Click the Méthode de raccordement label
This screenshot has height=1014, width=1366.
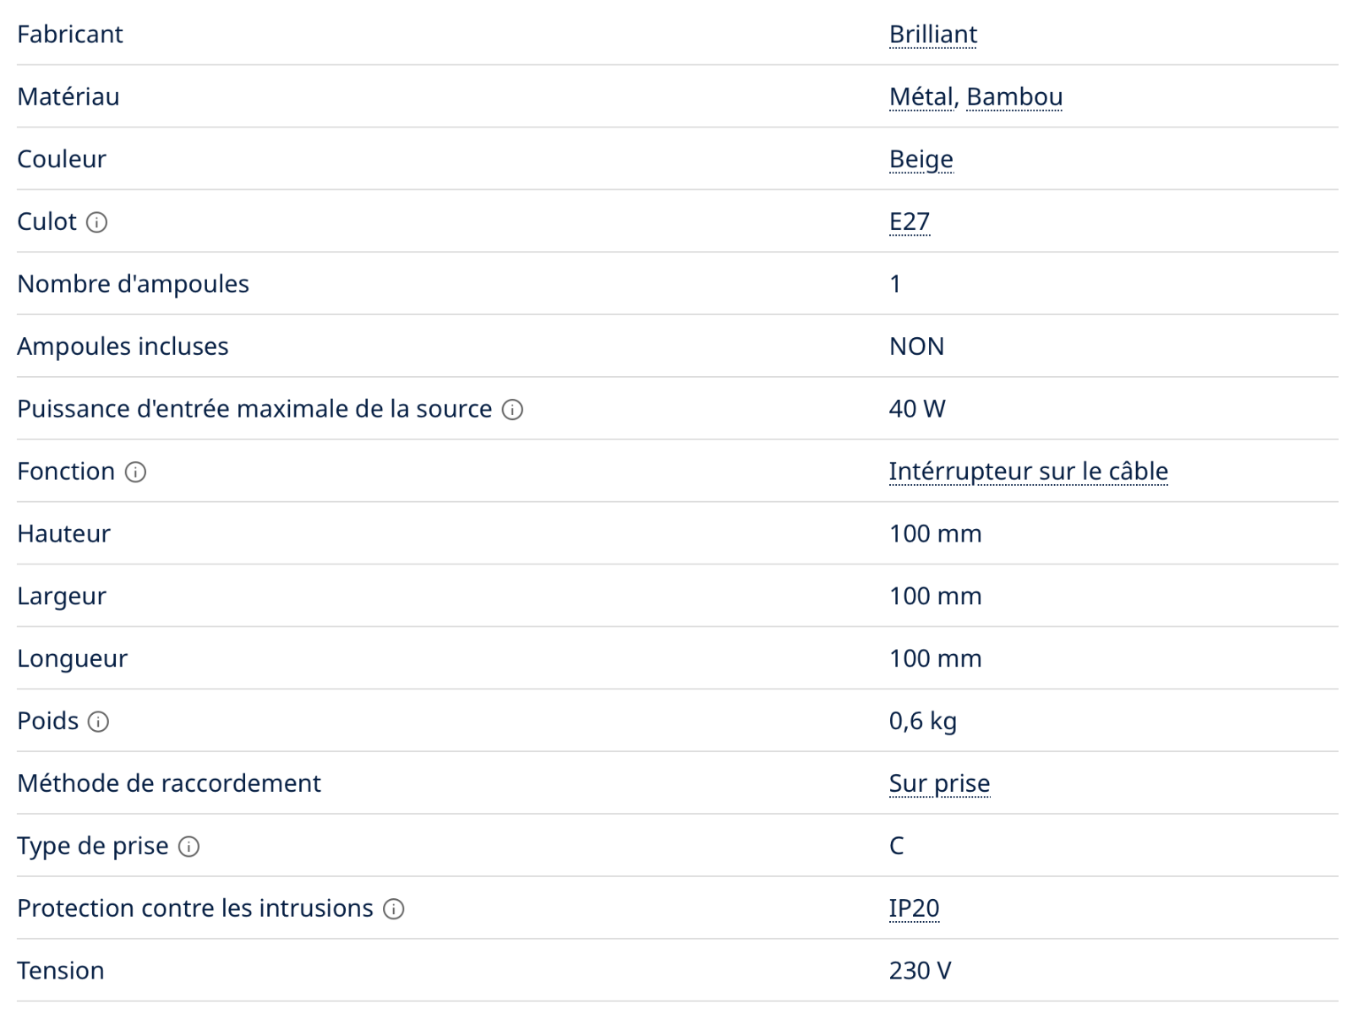[169, 783]
